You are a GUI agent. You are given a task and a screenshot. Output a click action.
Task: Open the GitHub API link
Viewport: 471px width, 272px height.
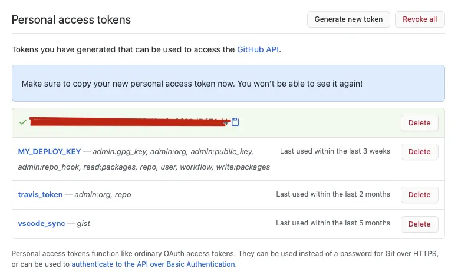pyautogui.click(x=258, y=49)
